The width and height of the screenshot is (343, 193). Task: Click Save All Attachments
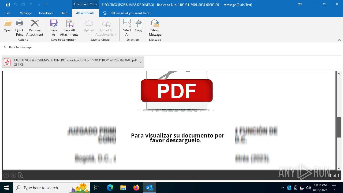click(x=69, y=28)
